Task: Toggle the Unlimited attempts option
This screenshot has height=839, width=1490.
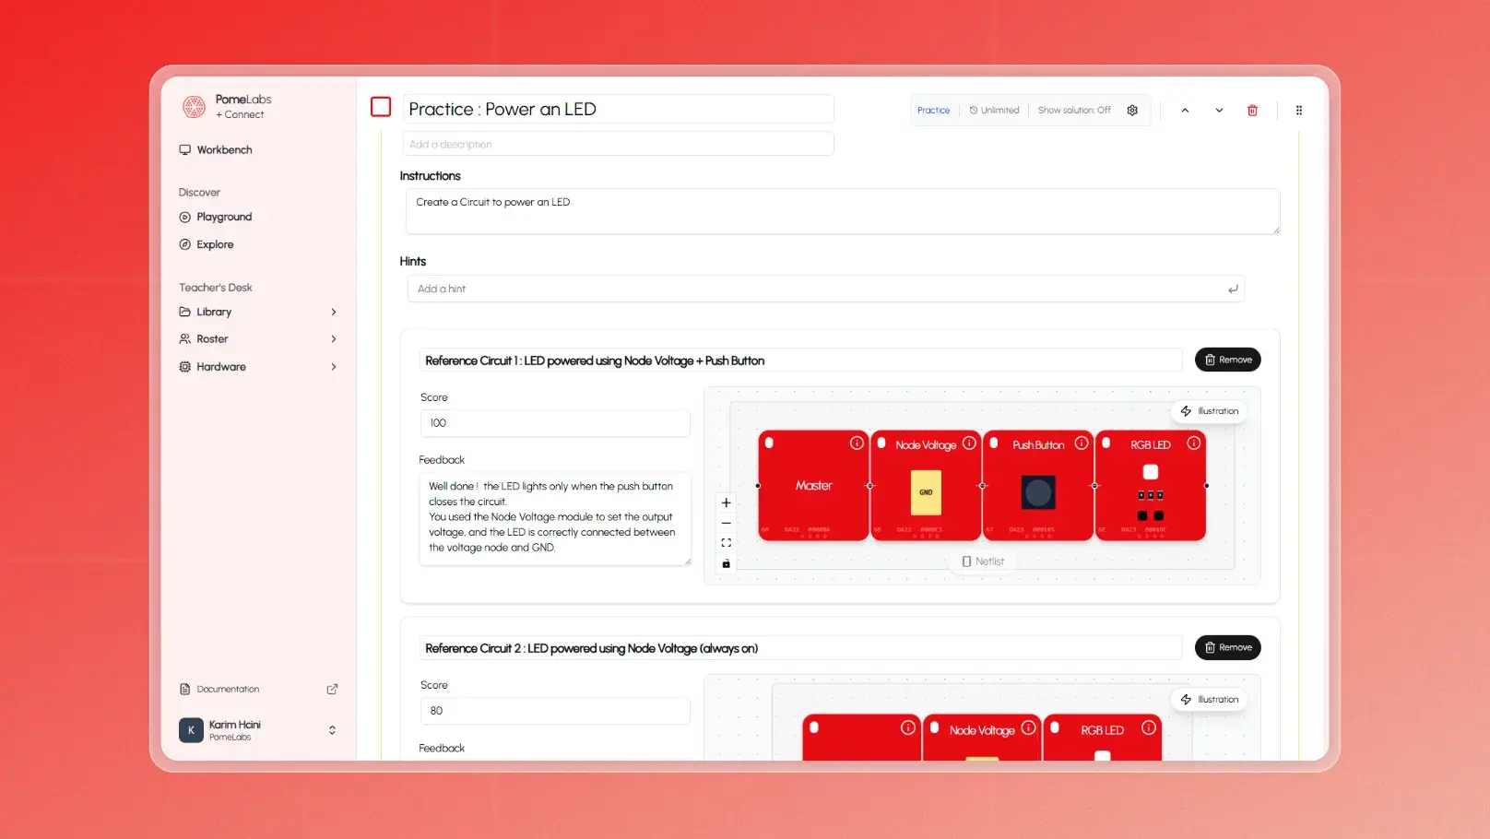Action: (994, 111)
